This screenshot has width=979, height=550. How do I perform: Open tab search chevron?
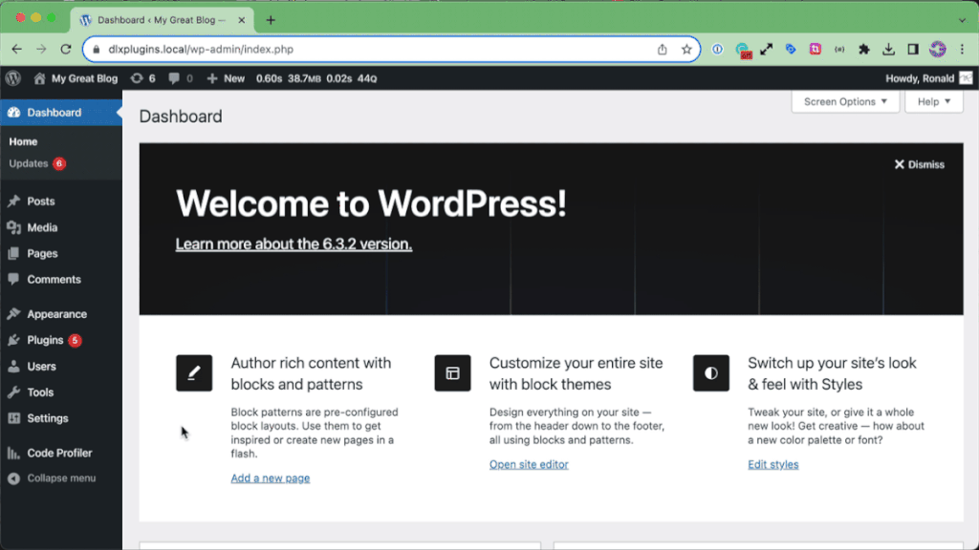tap(962, 20)
